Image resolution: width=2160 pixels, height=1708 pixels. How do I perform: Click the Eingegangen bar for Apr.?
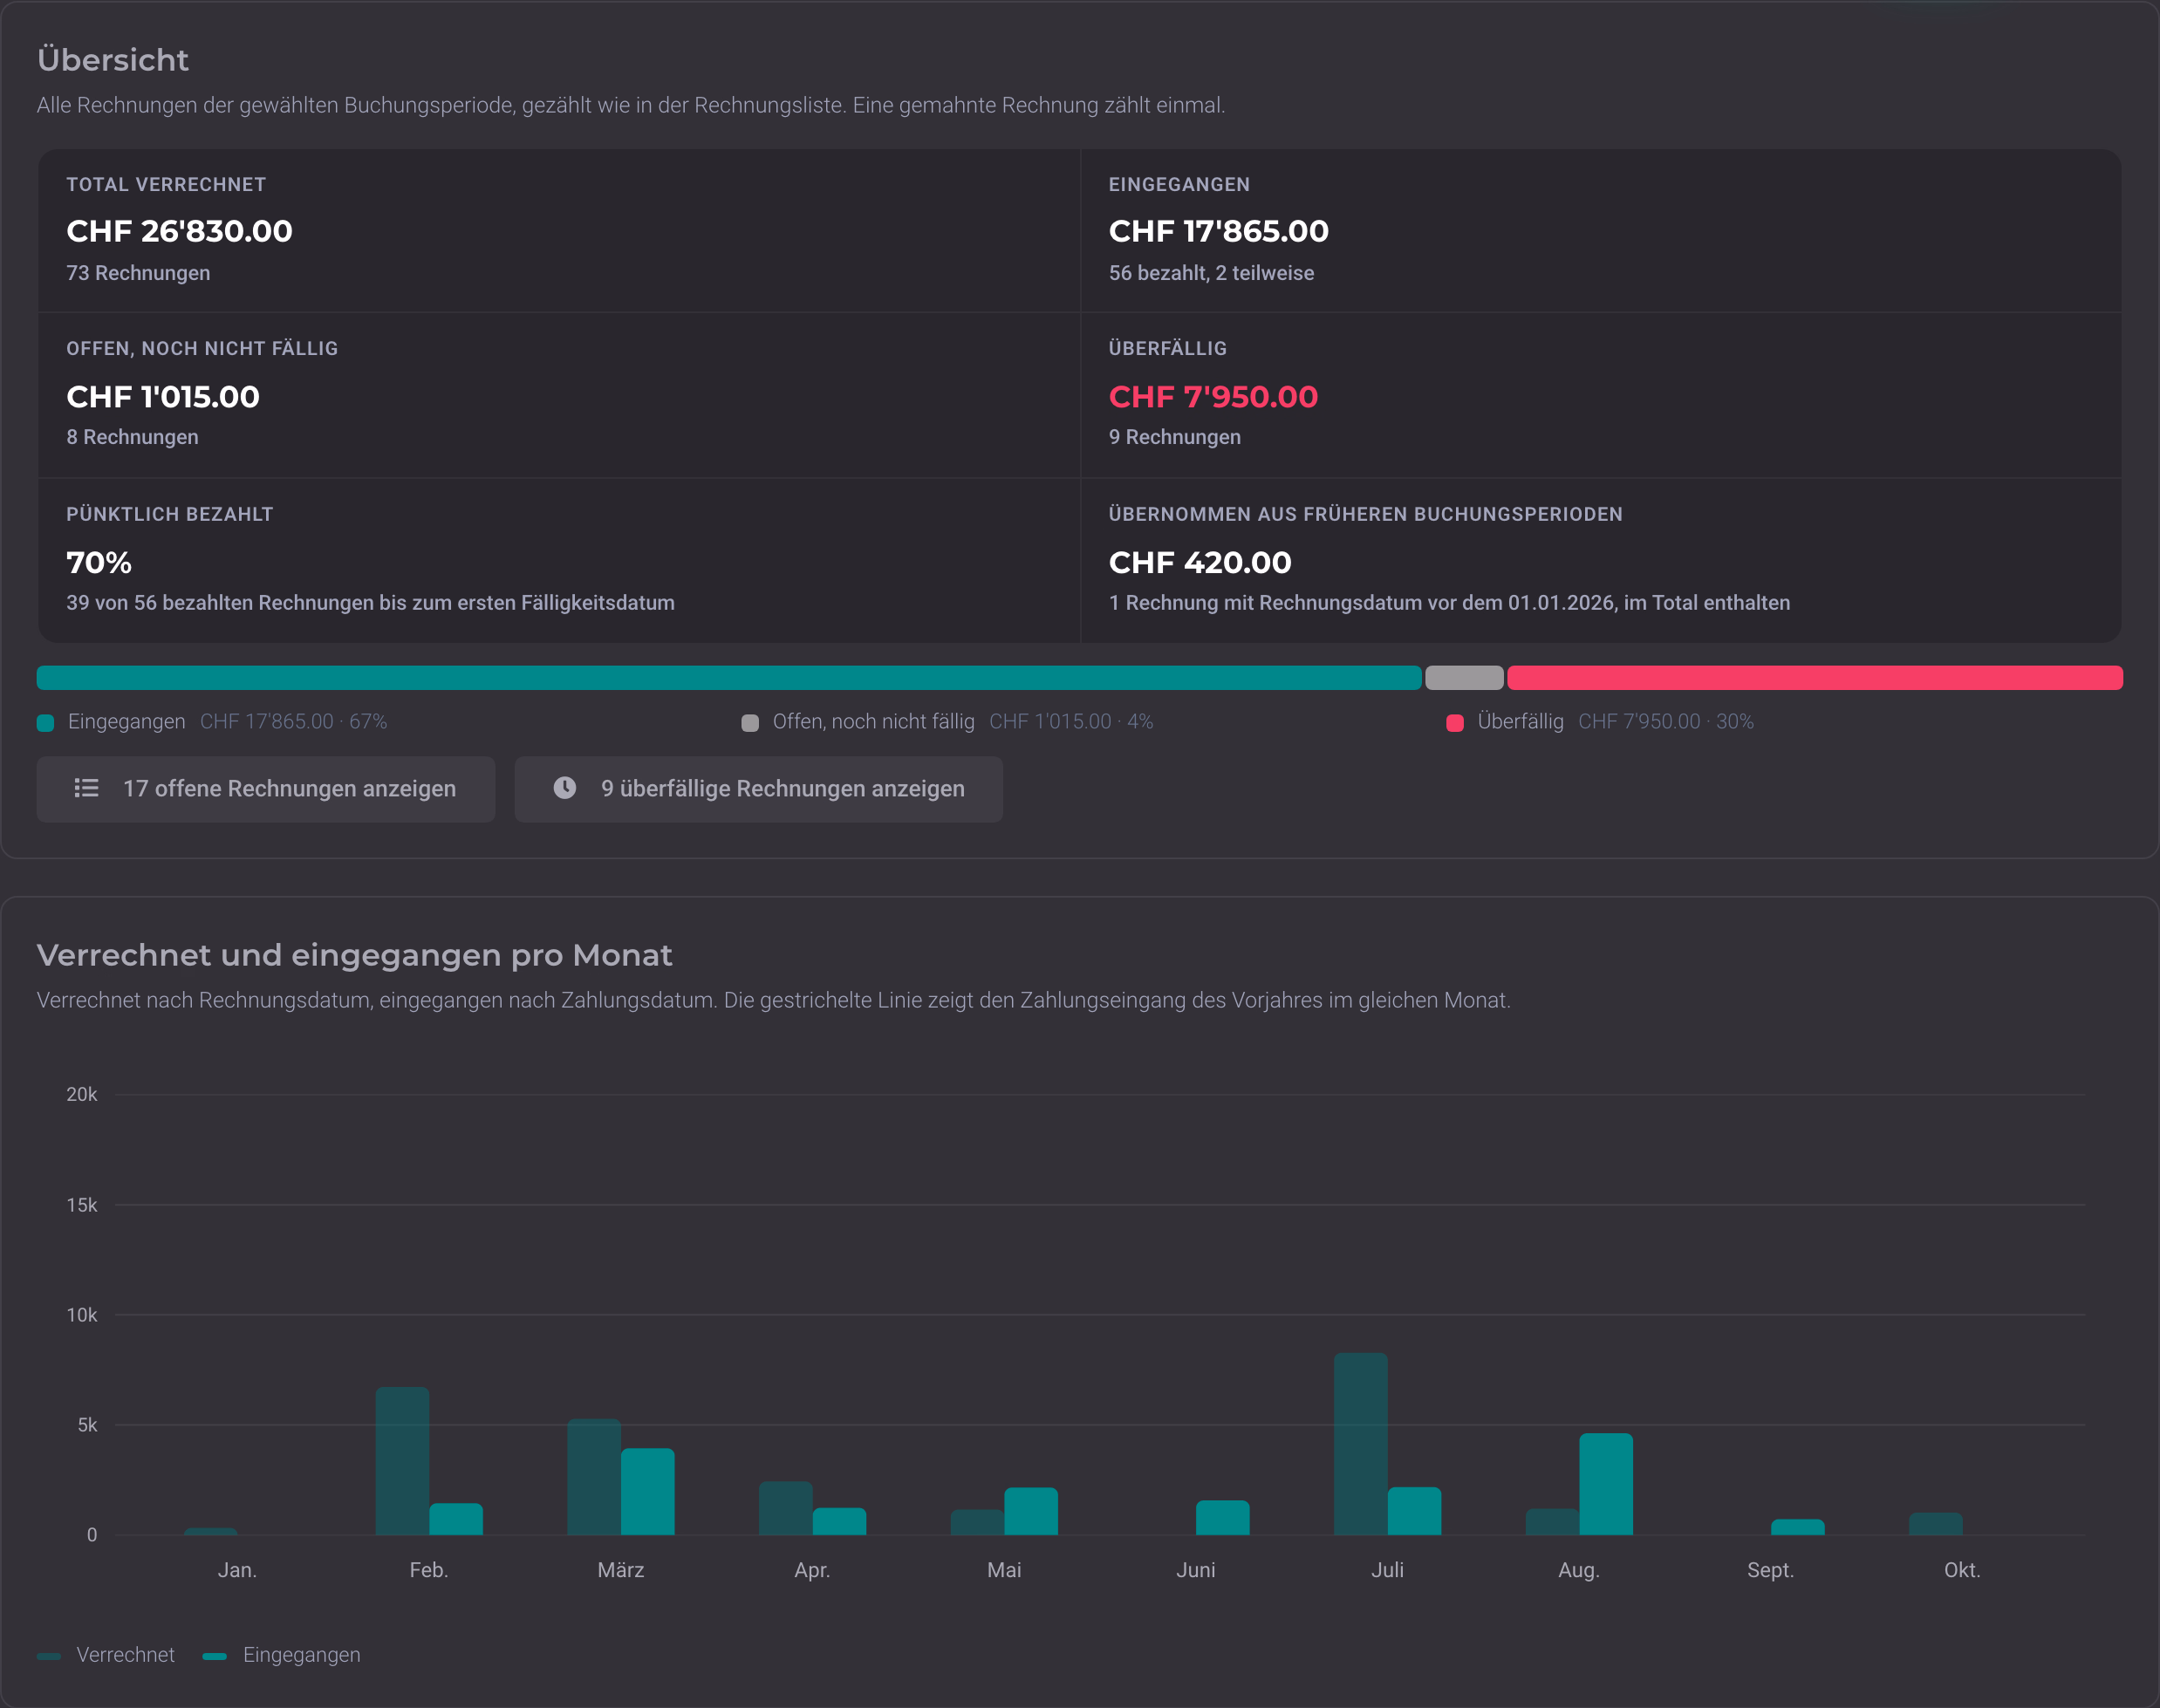coord(840,1521)
